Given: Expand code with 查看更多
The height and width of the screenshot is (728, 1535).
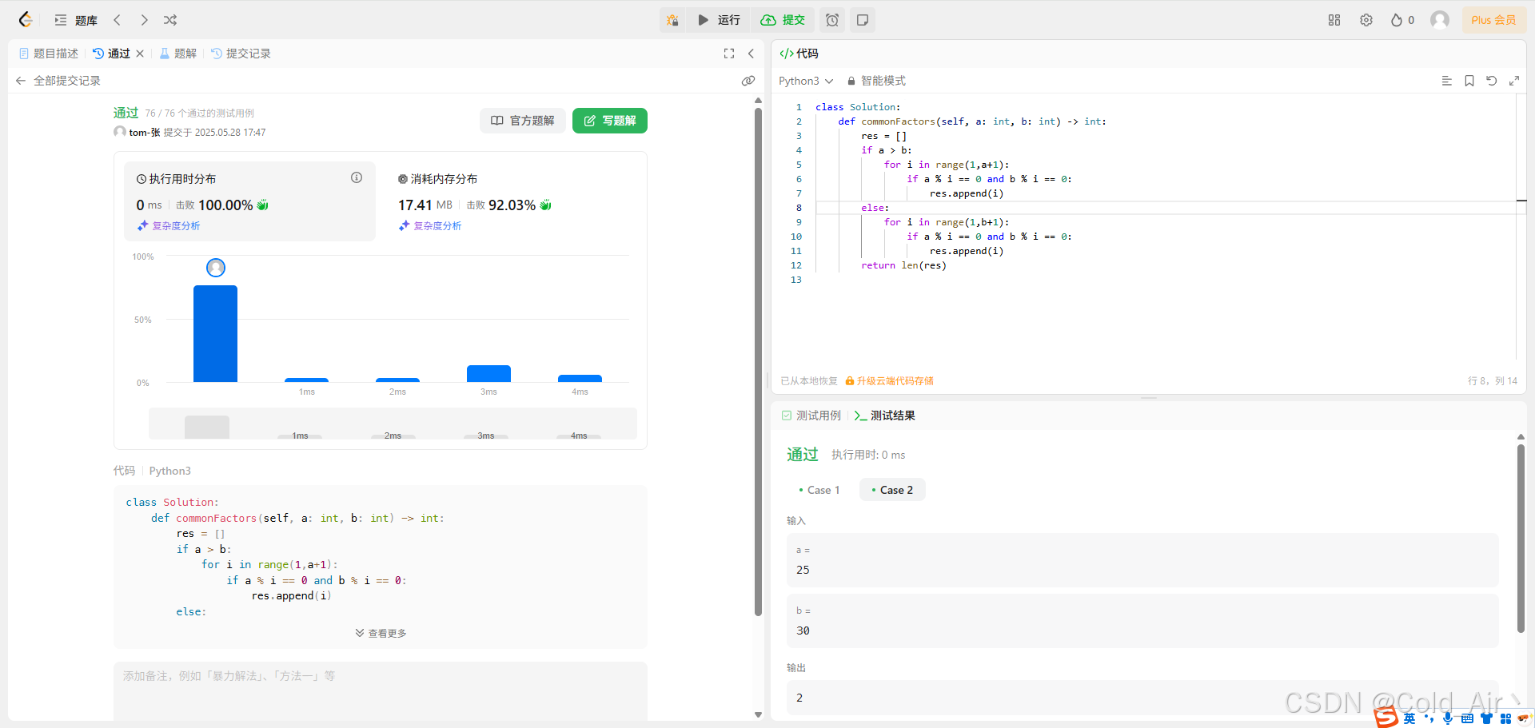Looking at the screenshot, I should pyautogui.click(x=381, y=632).
